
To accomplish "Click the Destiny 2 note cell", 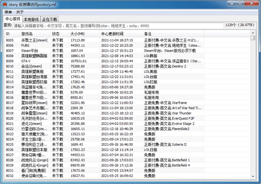I will click(x=165, y=66).
